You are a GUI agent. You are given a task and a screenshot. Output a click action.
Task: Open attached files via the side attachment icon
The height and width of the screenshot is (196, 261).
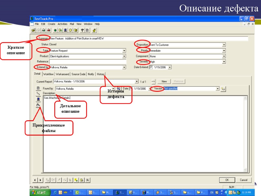tap(38, 105)
